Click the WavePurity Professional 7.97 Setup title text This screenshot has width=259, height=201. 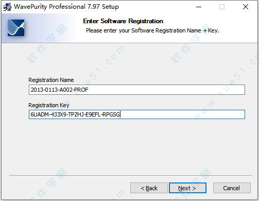tap(66, 7)
